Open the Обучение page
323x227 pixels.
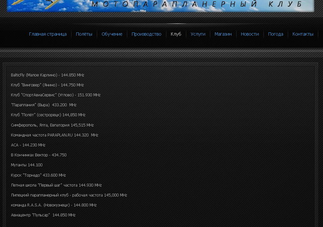(x=112, y=34)
